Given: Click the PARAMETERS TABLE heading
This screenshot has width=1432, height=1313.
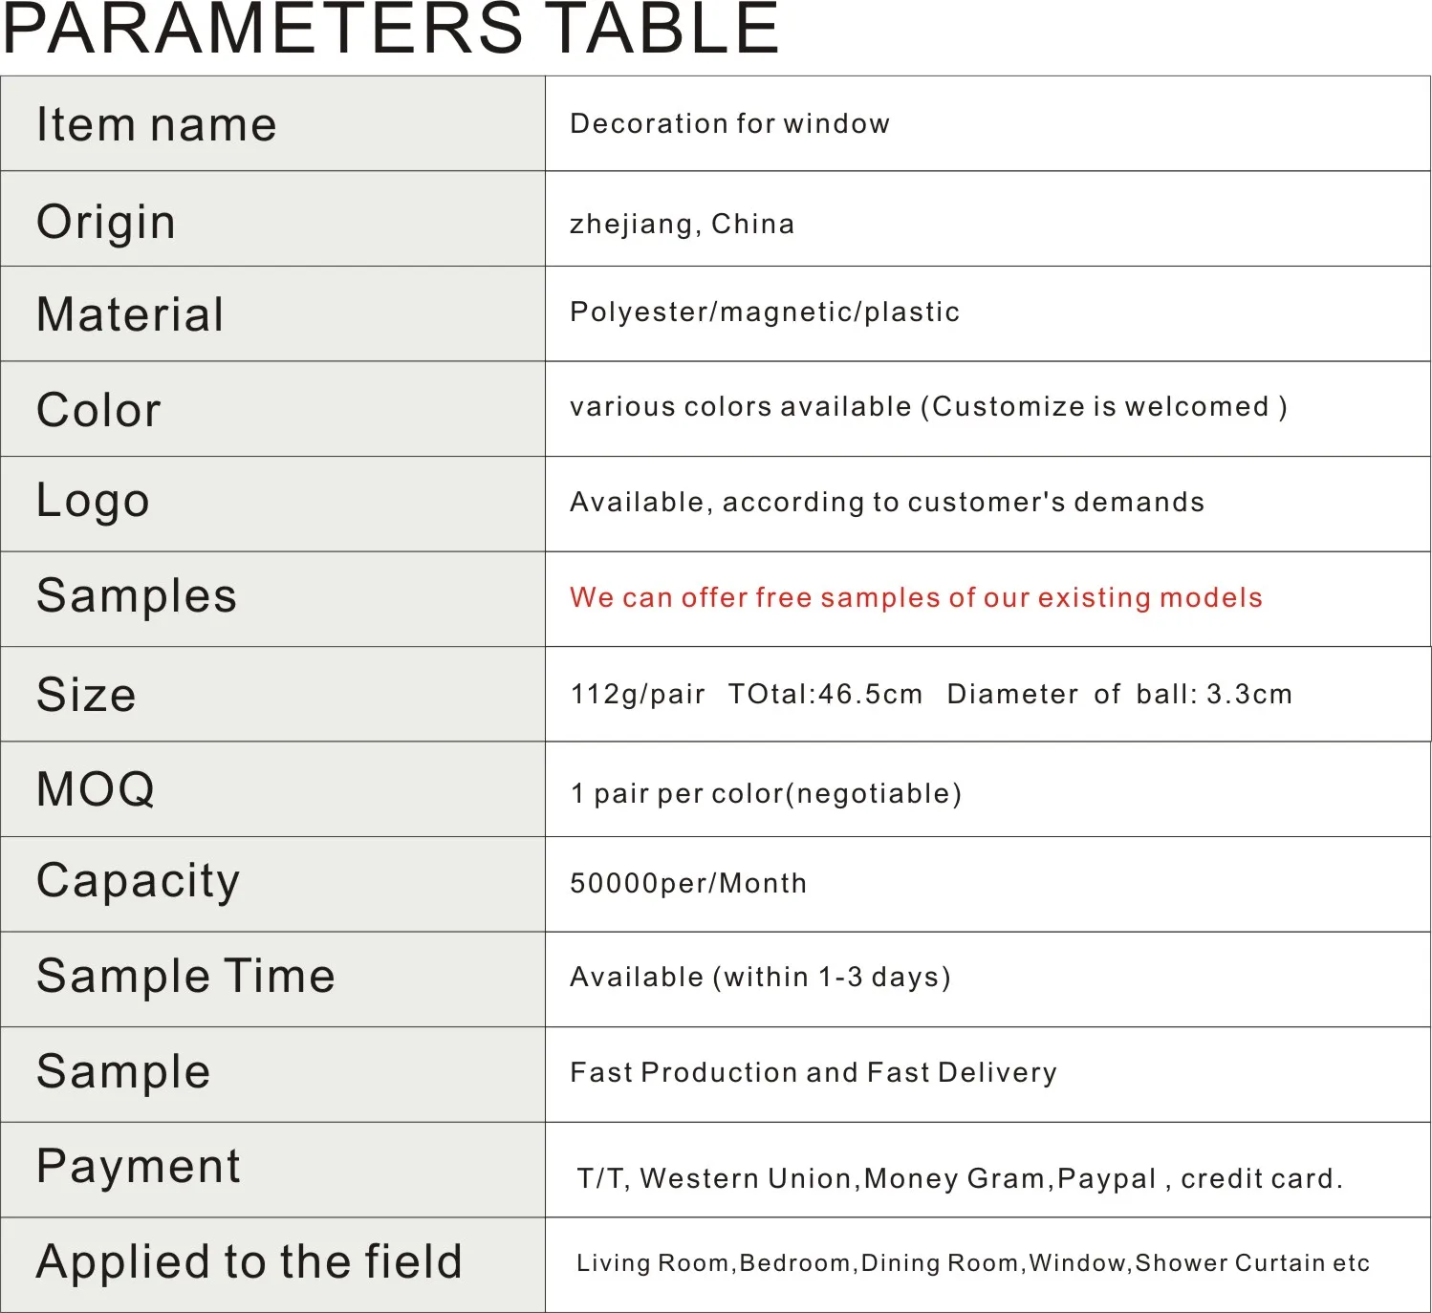Looking at the screenshot, I should tap(391, 29).
